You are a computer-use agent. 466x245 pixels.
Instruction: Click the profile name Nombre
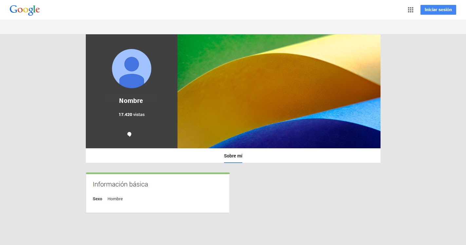click(131, 101)
